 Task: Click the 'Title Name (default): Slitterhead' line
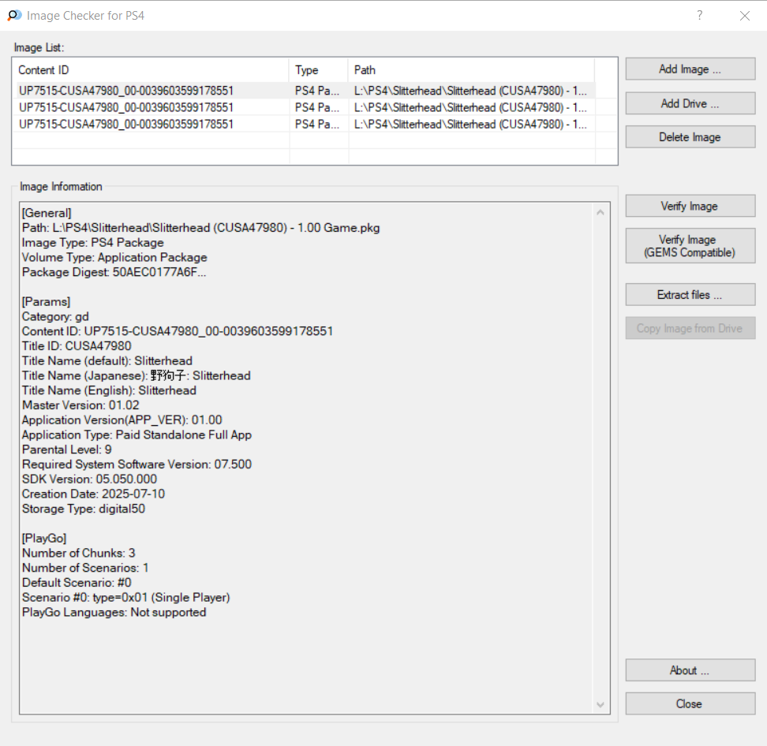(107, 361)
